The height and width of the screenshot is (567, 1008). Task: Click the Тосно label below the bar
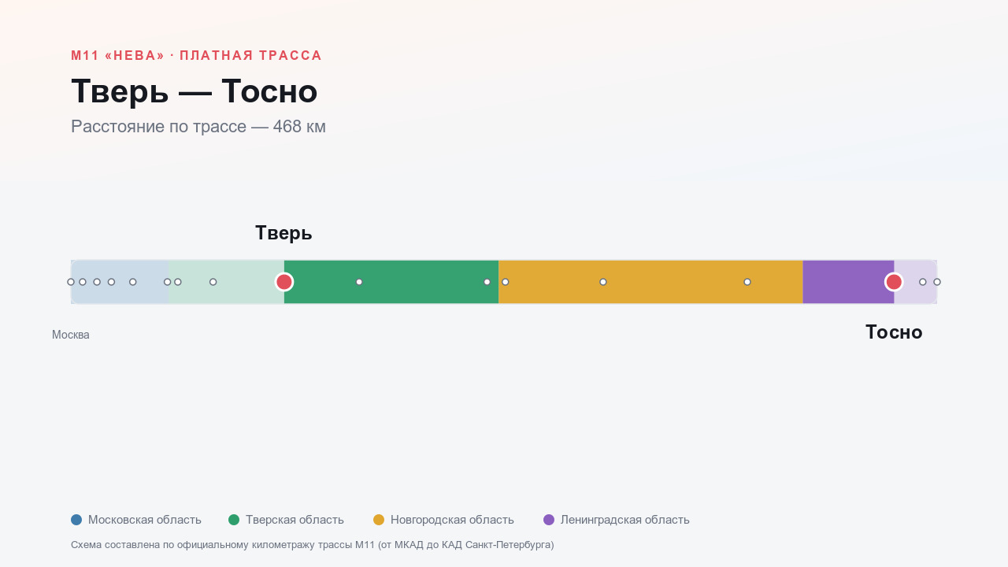[894, 332]
